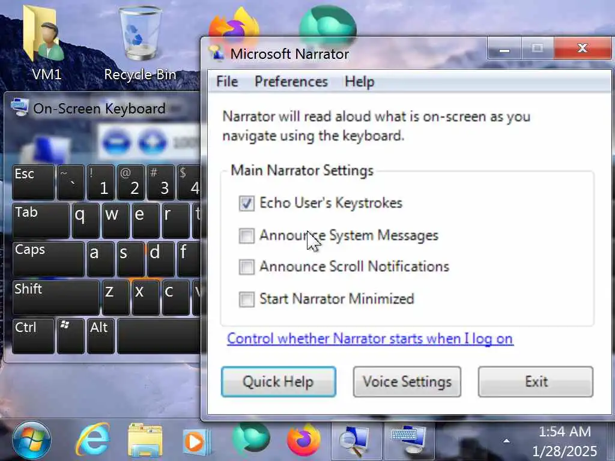Click Shift key on On-Screen Keyboard
This screenshot has width=615, height=461.
point(56,298)
